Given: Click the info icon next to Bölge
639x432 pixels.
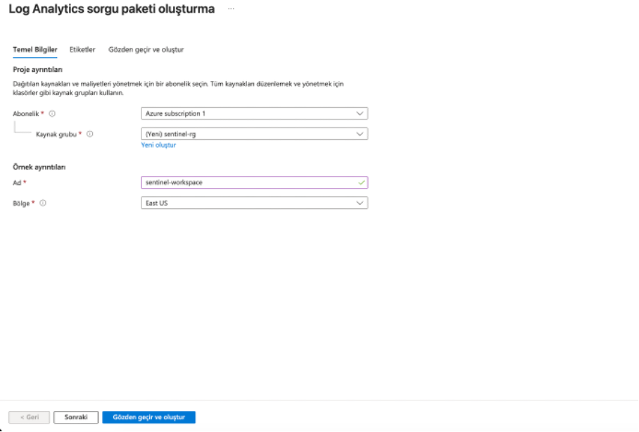Looking at the screenshot, I should pos(43,203).
